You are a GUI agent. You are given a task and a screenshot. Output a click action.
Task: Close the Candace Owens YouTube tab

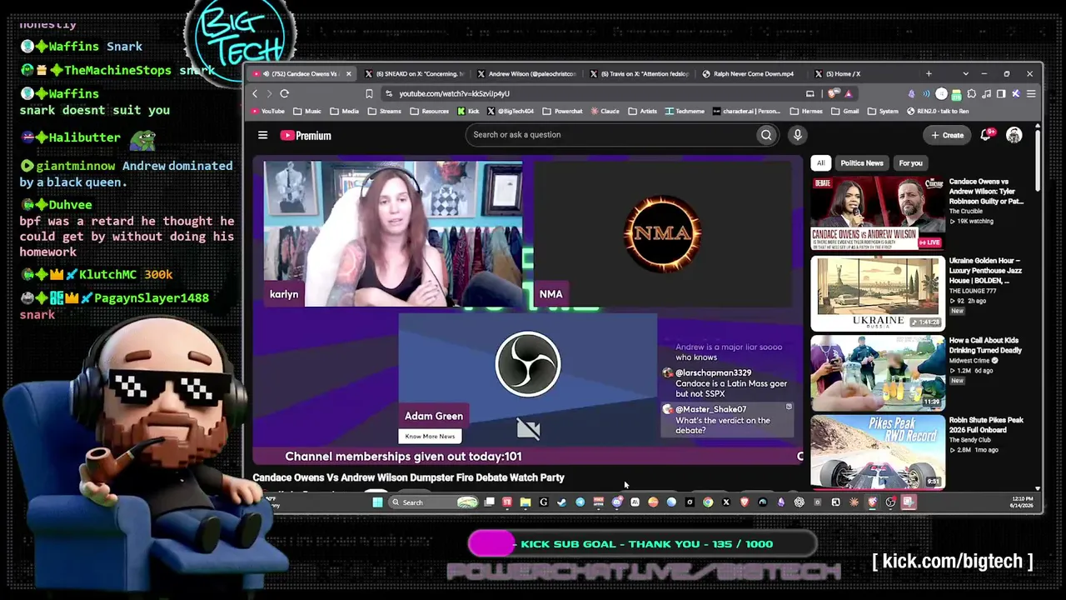349,73
